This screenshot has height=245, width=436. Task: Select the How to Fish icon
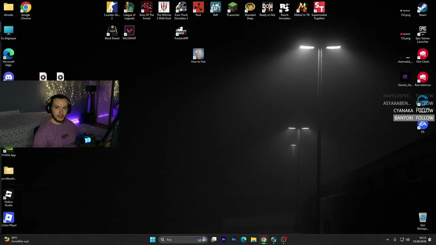coord(198,56)
